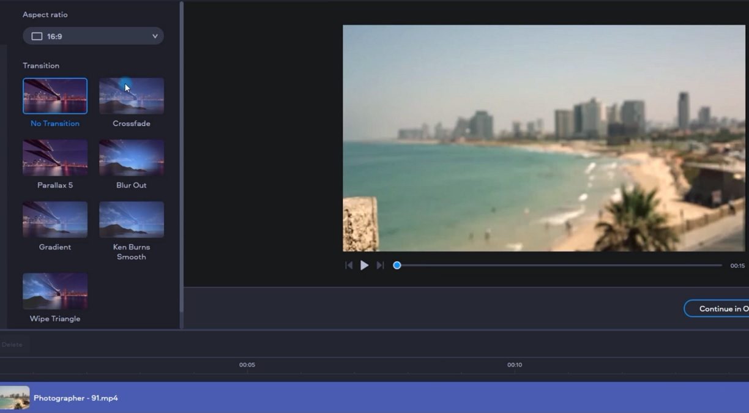Expand the 16:9 selector chevron
The height and width of the screenshot is (413, 749).
pyautogui.click(x=155, y=35)
